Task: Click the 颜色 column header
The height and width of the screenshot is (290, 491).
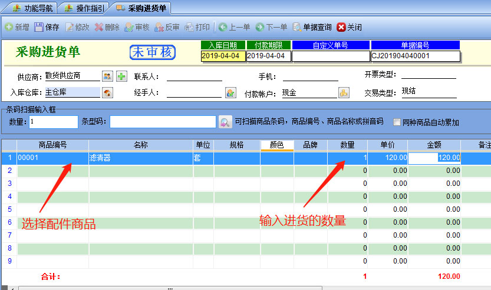Action: [276, 145]
